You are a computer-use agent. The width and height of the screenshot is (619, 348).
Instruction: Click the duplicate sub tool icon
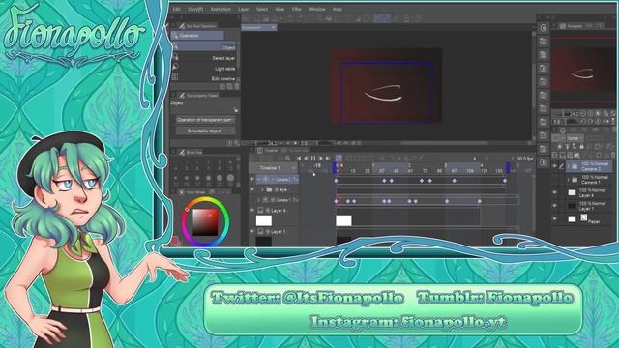click(x=230, y=86)
